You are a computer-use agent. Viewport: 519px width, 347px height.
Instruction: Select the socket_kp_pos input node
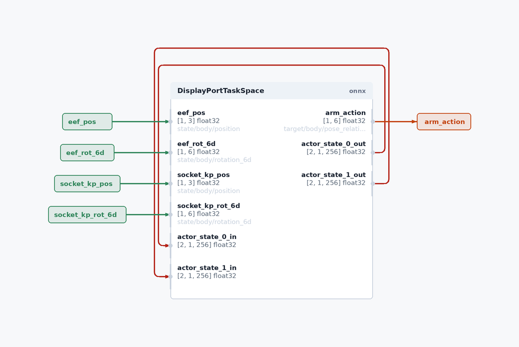click(x=87, y=183)
